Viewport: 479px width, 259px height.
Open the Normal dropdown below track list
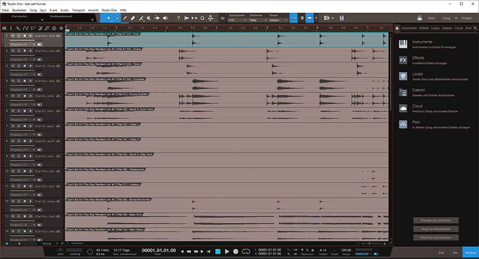click(49, 244)
